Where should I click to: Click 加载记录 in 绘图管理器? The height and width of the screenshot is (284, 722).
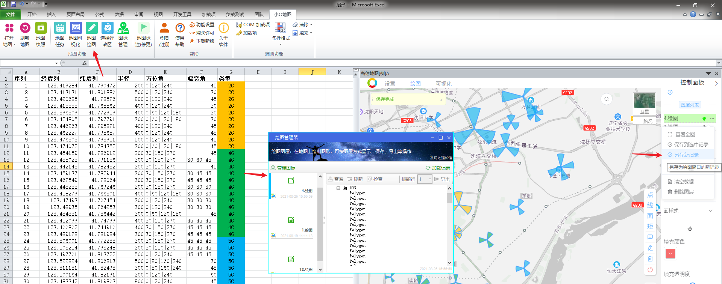click(x=438, y=168)
